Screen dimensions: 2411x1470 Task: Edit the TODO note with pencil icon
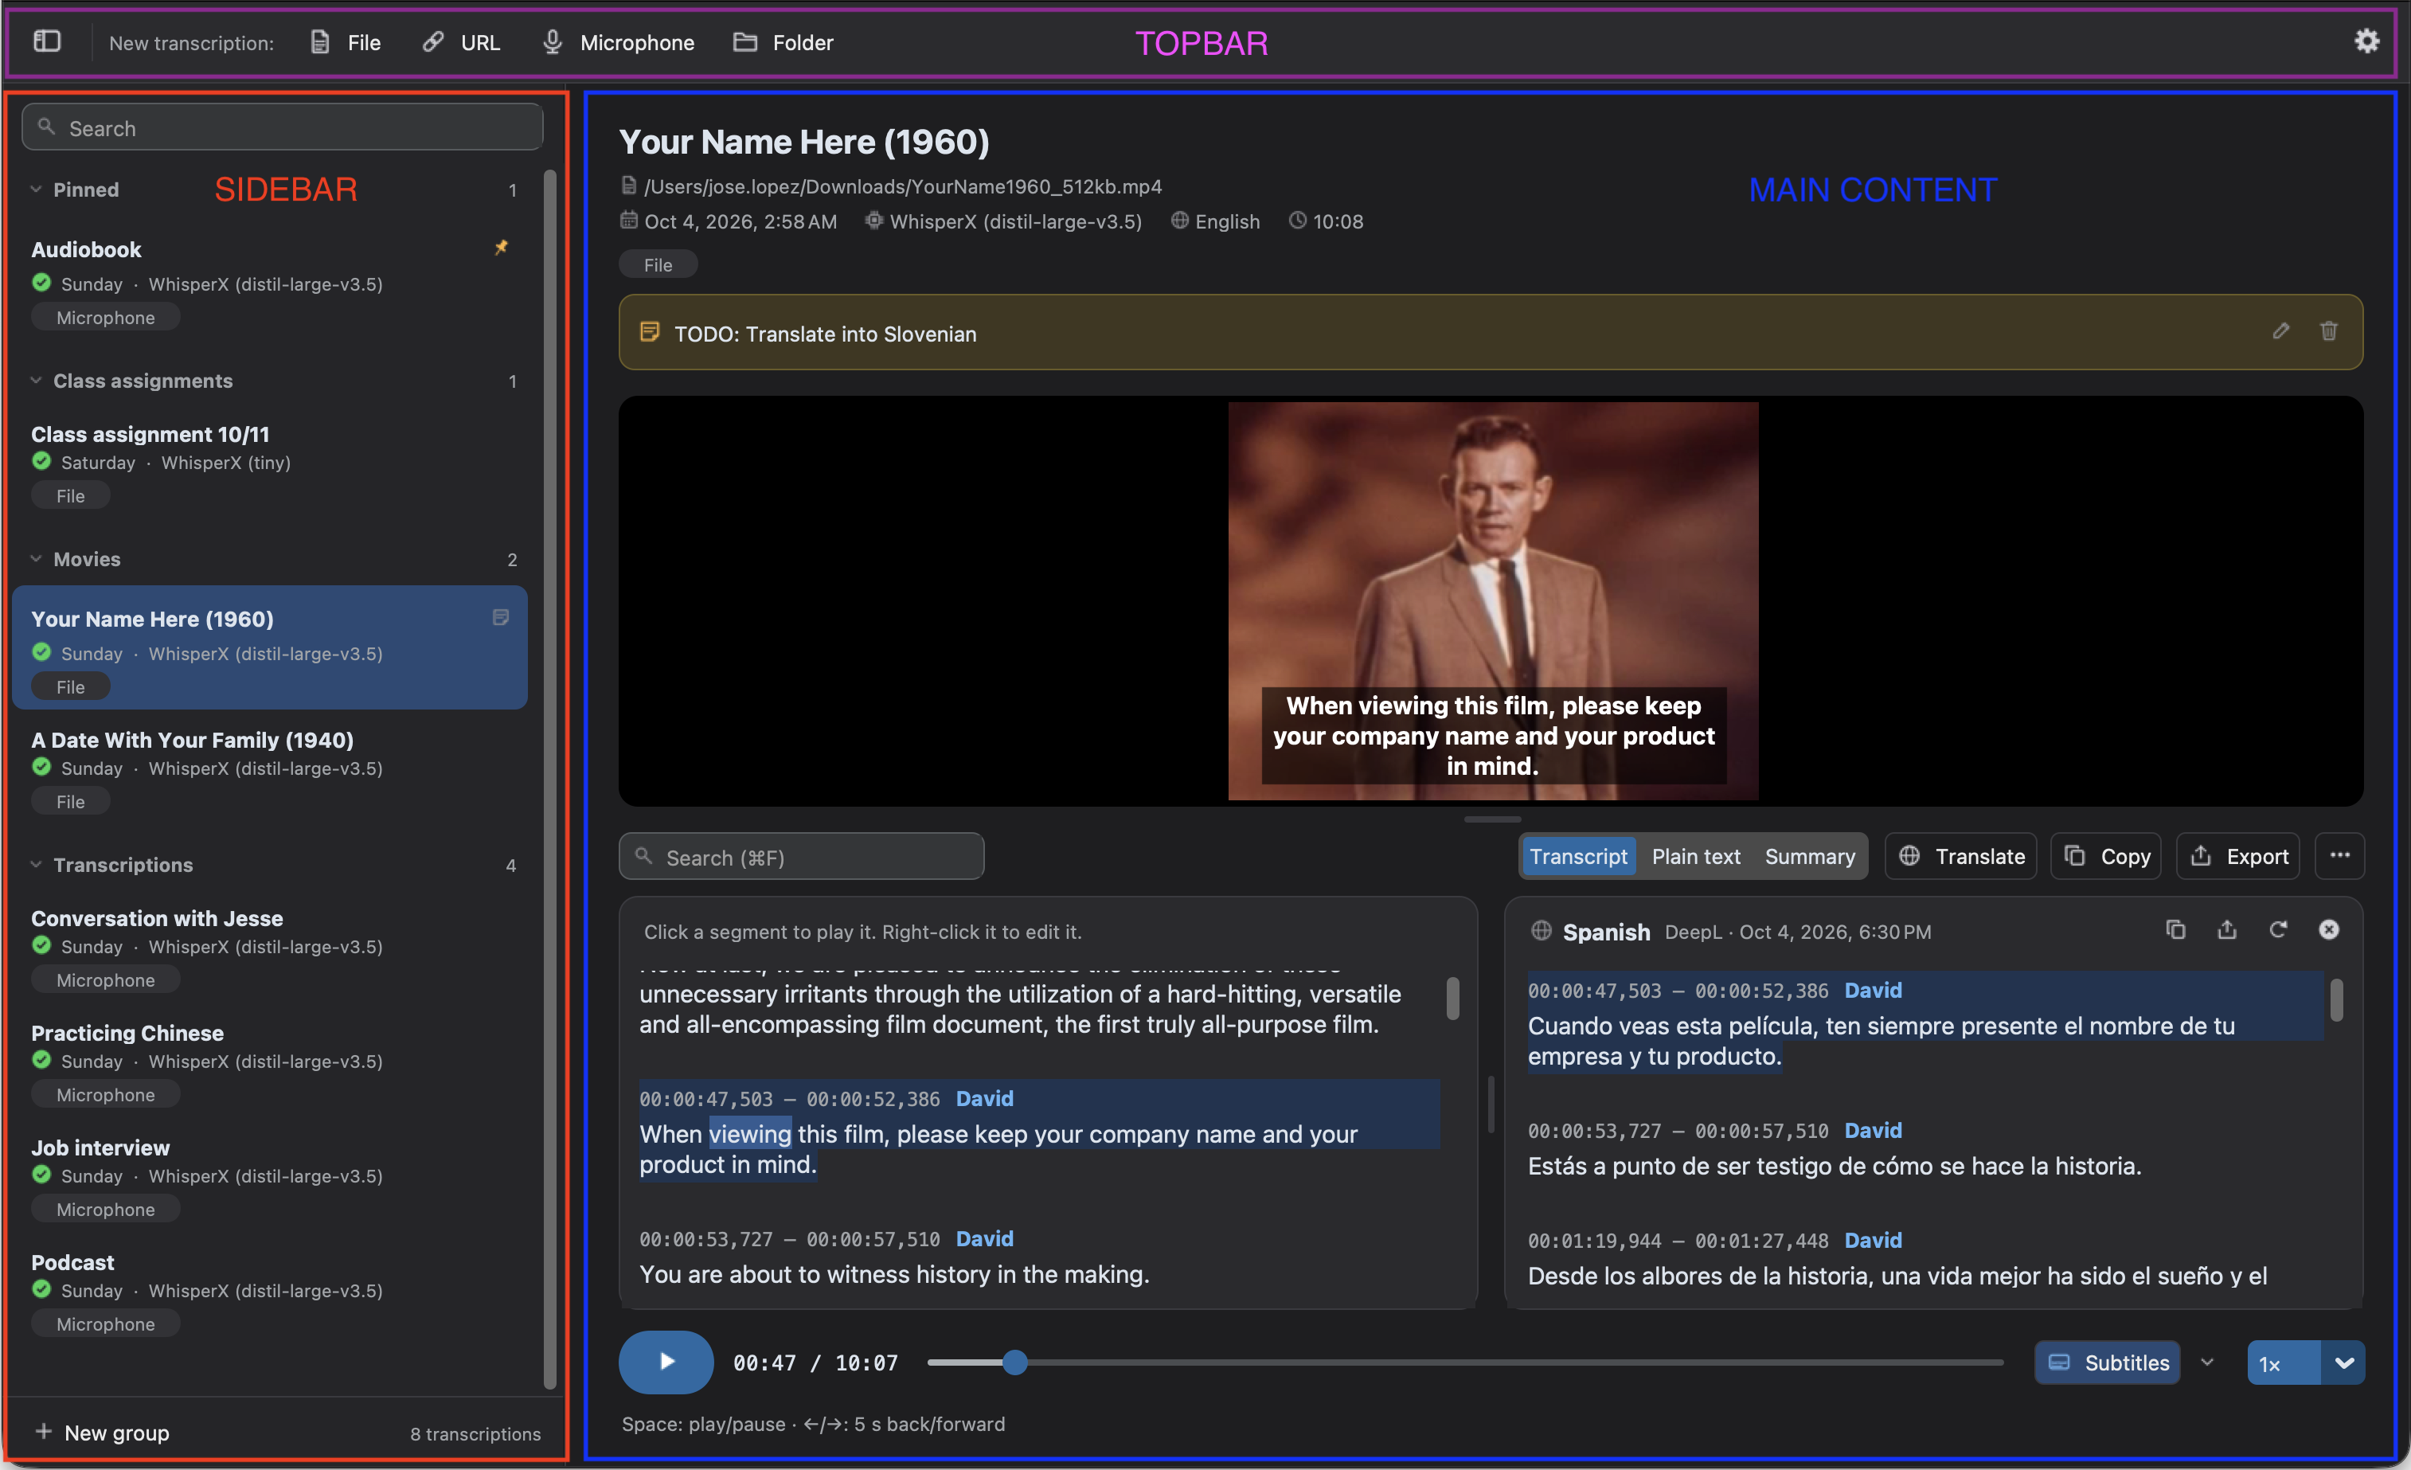click(x=2280, y=332)
